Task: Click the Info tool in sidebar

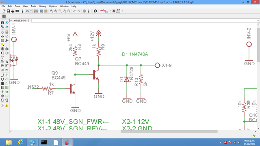Action: [x=2, y=23]
